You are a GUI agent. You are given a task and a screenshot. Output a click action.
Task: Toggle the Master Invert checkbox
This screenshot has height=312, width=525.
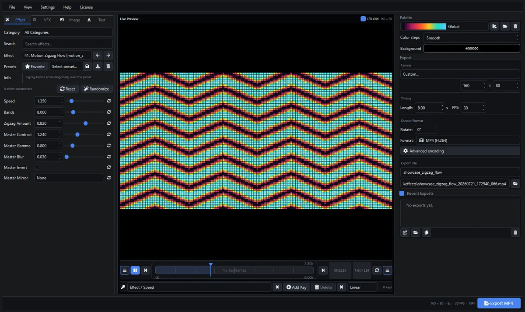(x=37, y=167)
